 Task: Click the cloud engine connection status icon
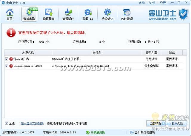pyautogui.click(x=132, y=132)
